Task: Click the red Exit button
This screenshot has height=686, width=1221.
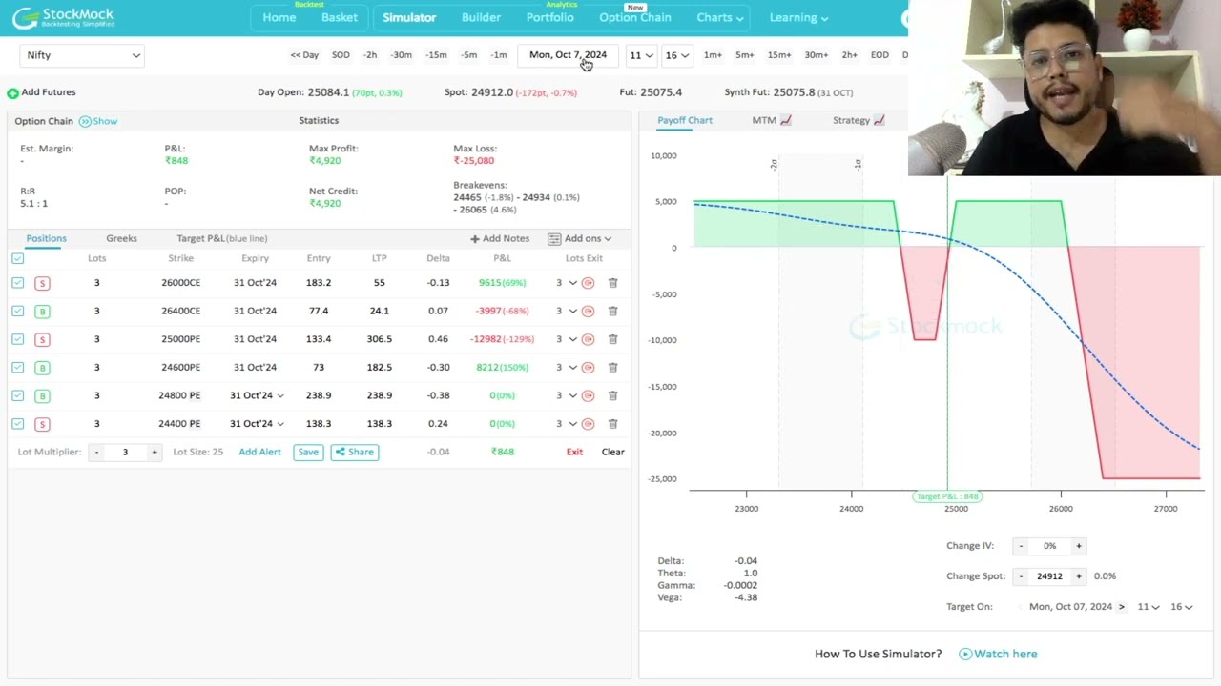Action: click(574, 452)
